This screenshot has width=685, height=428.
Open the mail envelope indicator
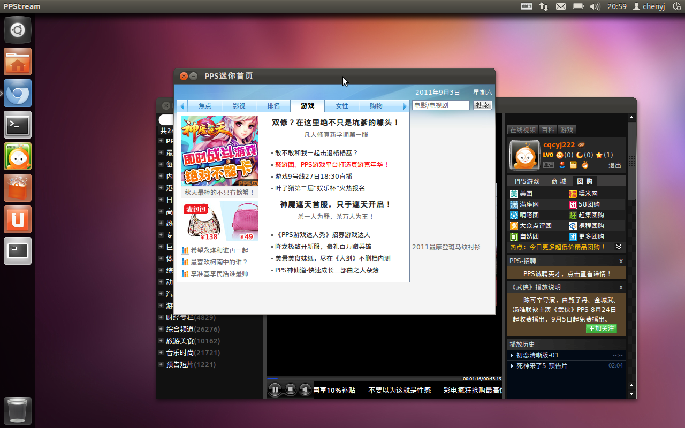click(x=560, y=6)
